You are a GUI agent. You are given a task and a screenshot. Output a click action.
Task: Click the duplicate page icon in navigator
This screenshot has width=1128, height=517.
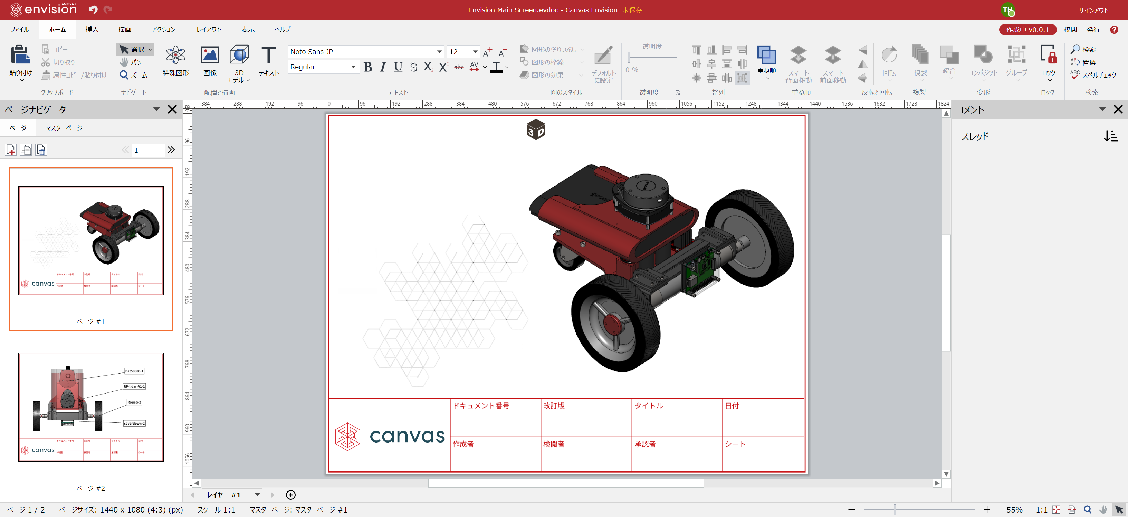pyautogui.click(x=26, y=150)
